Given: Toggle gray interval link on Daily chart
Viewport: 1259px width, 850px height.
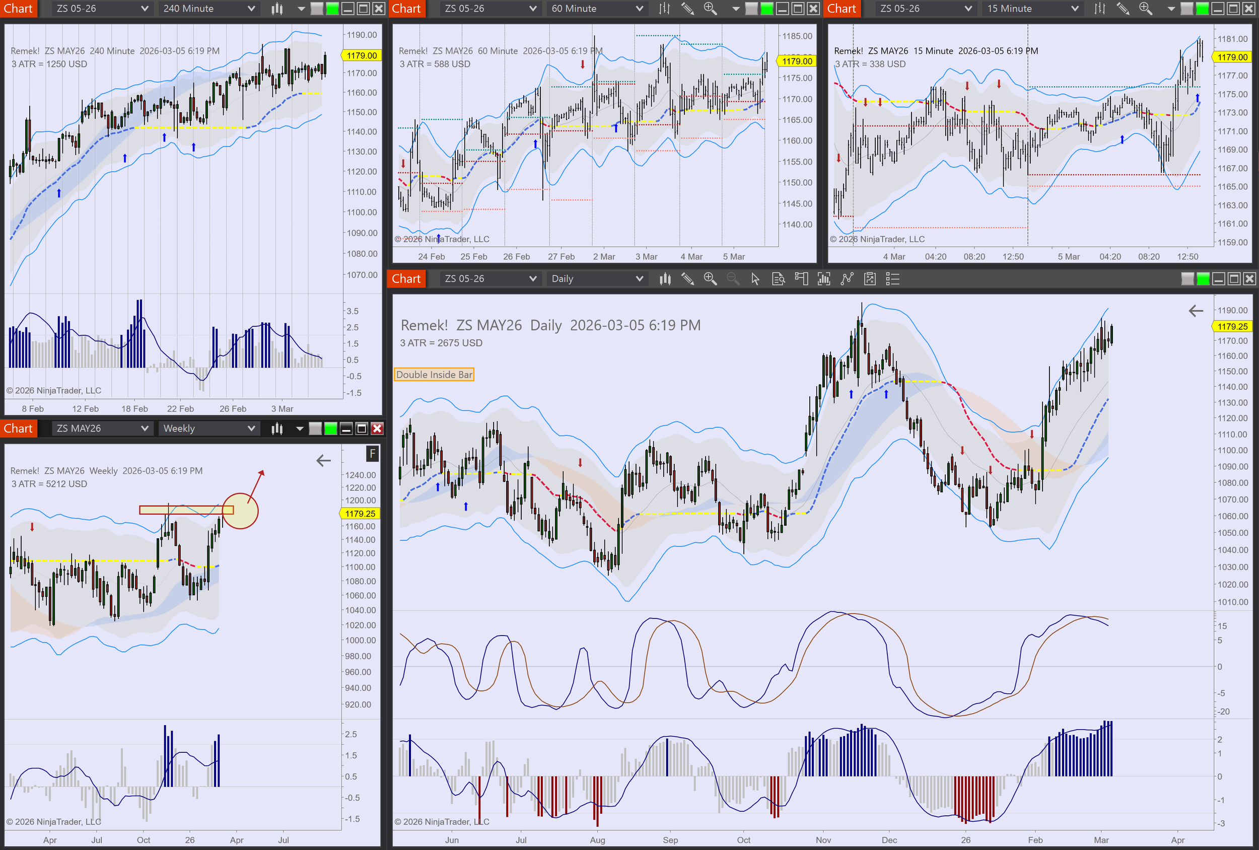Looking at the screenshot, I should tap(1187, 279).
